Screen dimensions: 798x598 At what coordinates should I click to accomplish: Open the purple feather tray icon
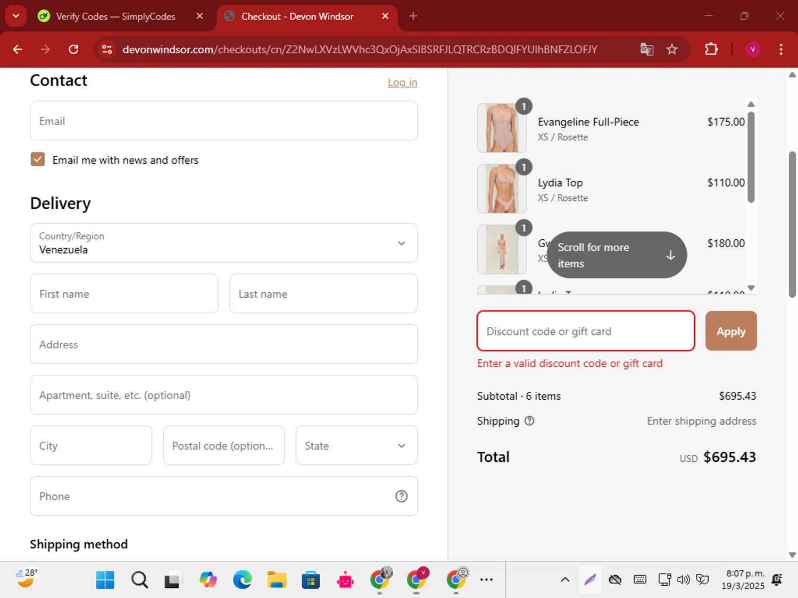(590, 580)
